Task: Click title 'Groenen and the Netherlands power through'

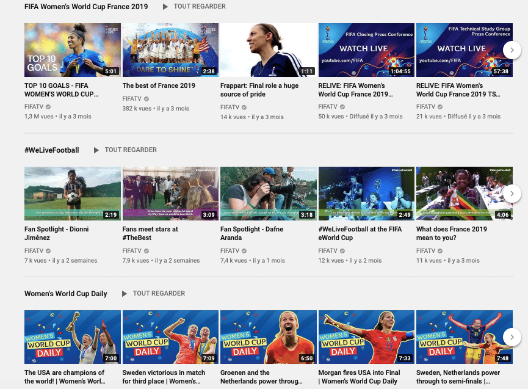Action: [x=261, y=377]
